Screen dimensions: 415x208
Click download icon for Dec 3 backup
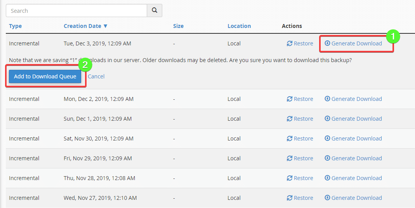327,43
